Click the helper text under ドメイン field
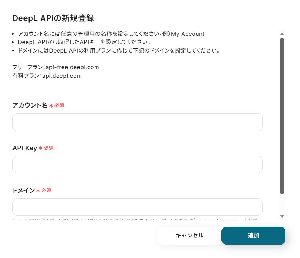 (137, 220)
